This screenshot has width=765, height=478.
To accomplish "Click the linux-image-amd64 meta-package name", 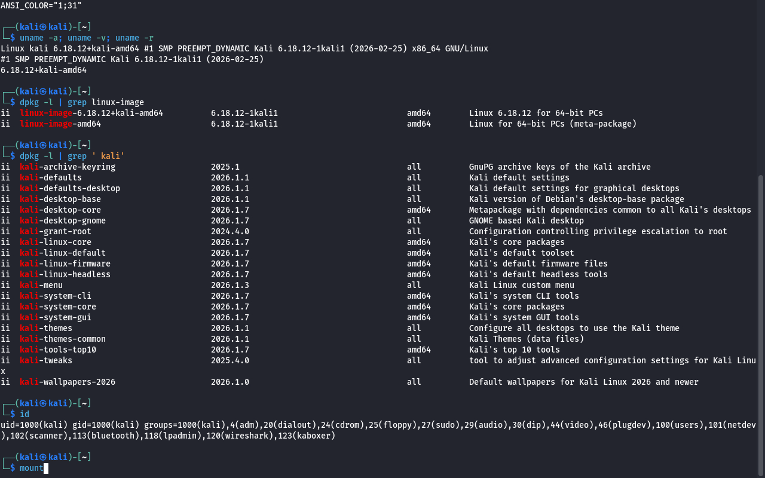I will pos(60,124).
